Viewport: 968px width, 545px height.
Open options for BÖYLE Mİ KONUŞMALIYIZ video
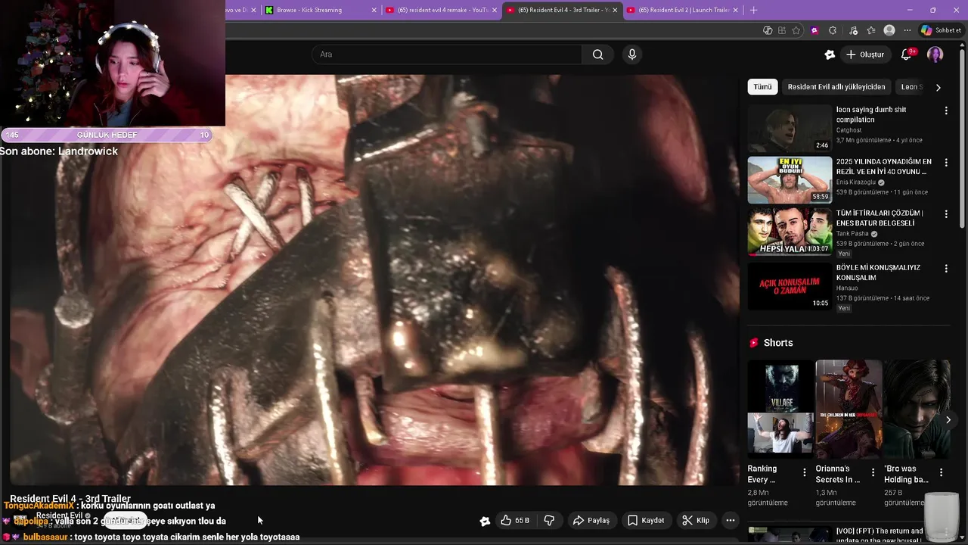click(x=946, y=269)
